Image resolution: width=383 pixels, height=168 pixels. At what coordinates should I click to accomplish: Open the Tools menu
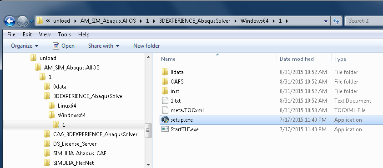(64, 35)
